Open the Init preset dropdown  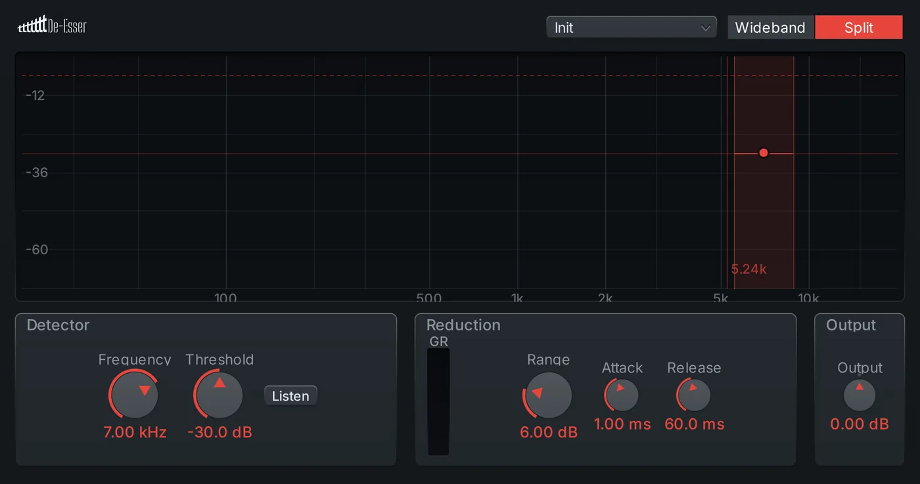coord(632,28)
